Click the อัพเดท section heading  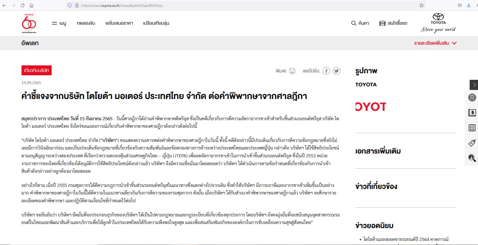[30, 43]
